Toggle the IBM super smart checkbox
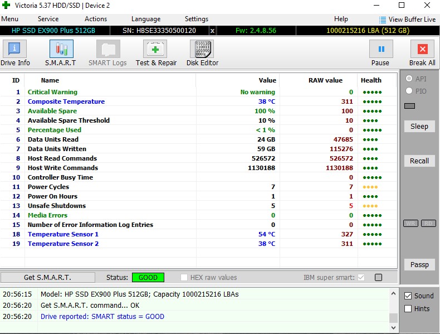The width and height of the screenshot is (440, 334). coord(361,278)
